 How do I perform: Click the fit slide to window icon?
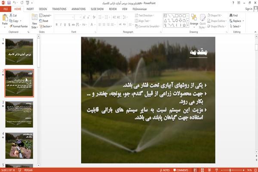click(255, 170)
